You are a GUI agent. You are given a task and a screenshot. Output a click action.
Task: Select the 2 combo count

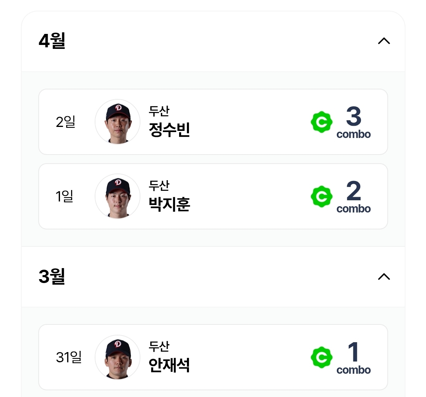pos(353,191)
